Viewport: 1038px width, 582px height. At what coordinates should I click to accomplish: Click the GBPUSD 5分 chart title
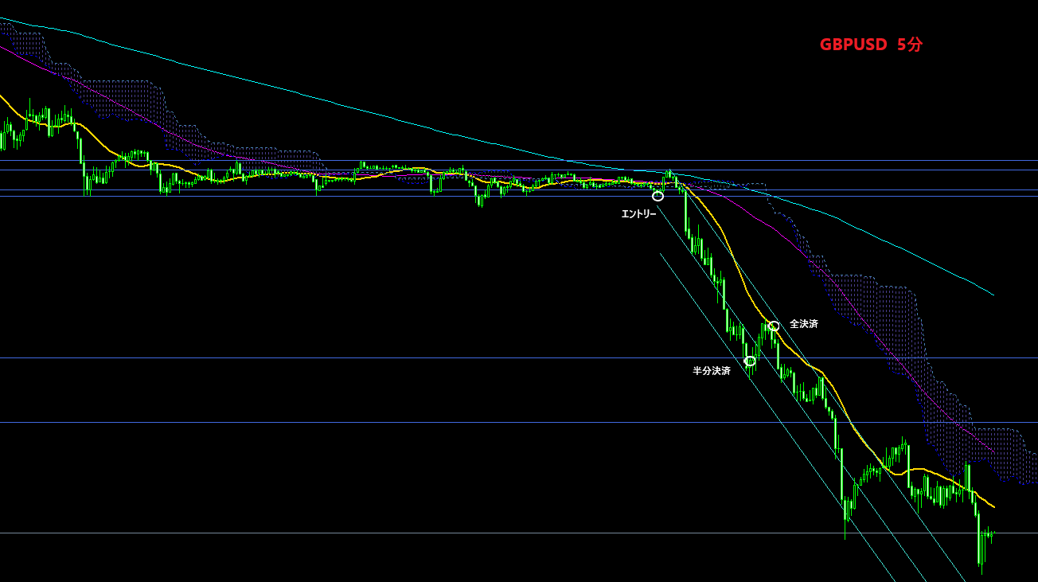coord(871,45)
